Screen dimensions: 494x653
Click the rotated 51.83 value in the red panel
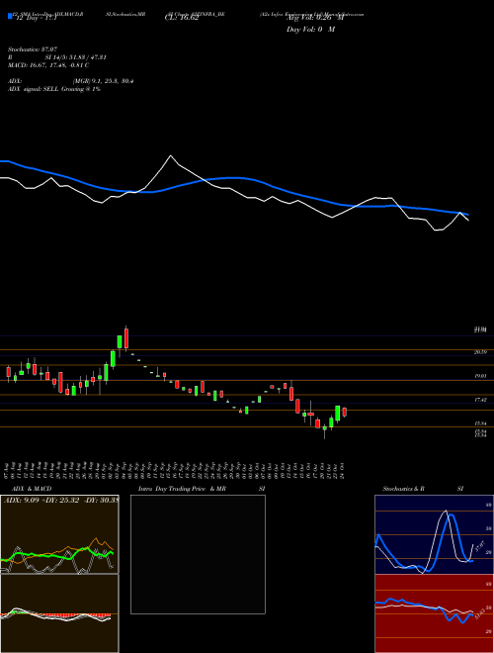(x=479, y=613)
